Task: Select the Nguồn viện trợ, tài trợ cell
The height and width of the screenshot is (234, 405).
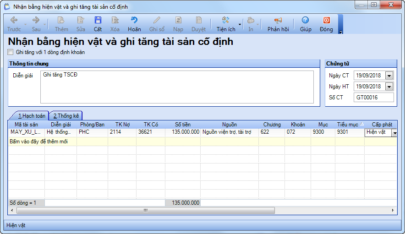Action: [230, 132]
